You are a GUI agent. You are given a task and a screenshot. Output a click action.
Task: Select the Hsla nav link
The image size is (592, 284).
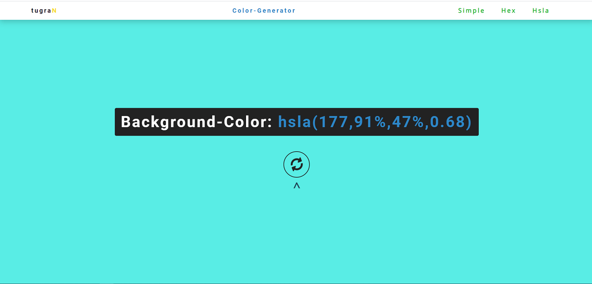541,11
